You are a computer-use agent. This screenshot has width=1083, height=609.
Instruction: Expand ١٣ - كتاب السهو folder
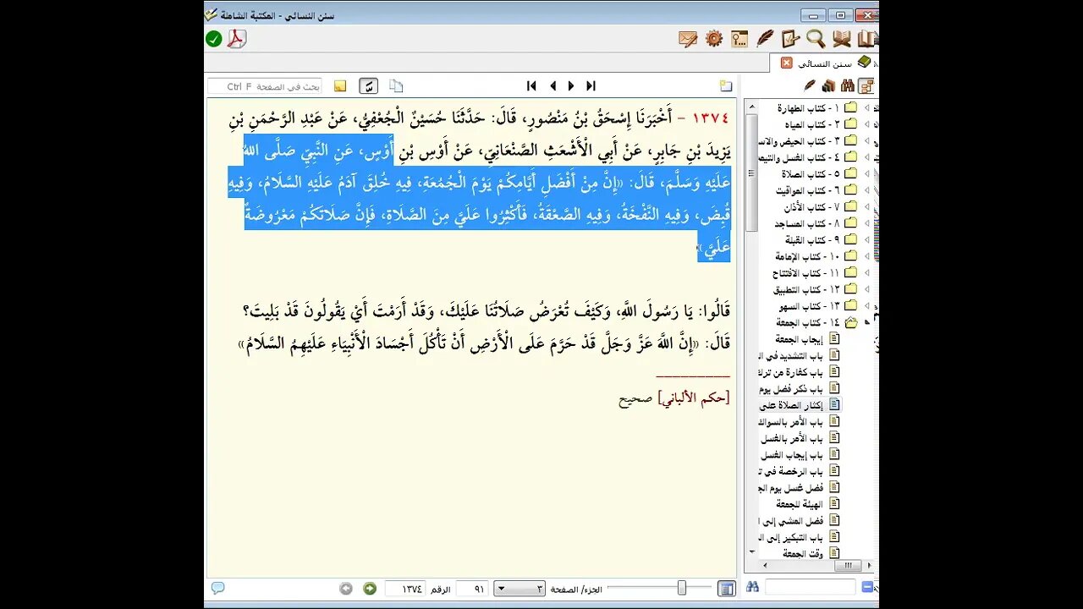click(x=866, y=305)
